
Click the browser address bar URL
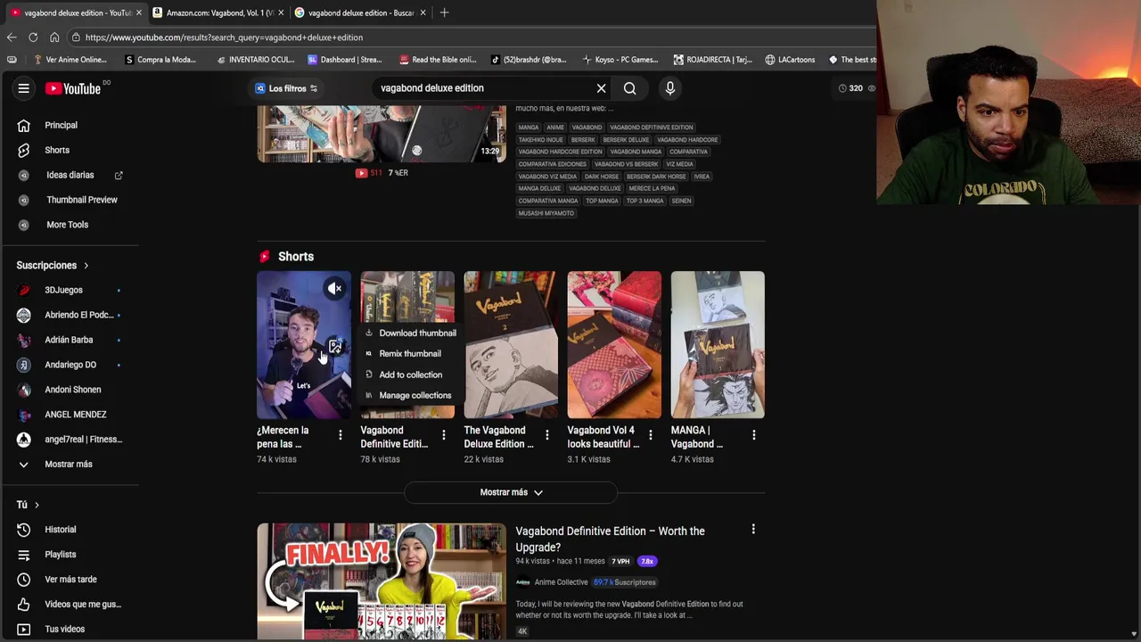(x=224, y=37)
